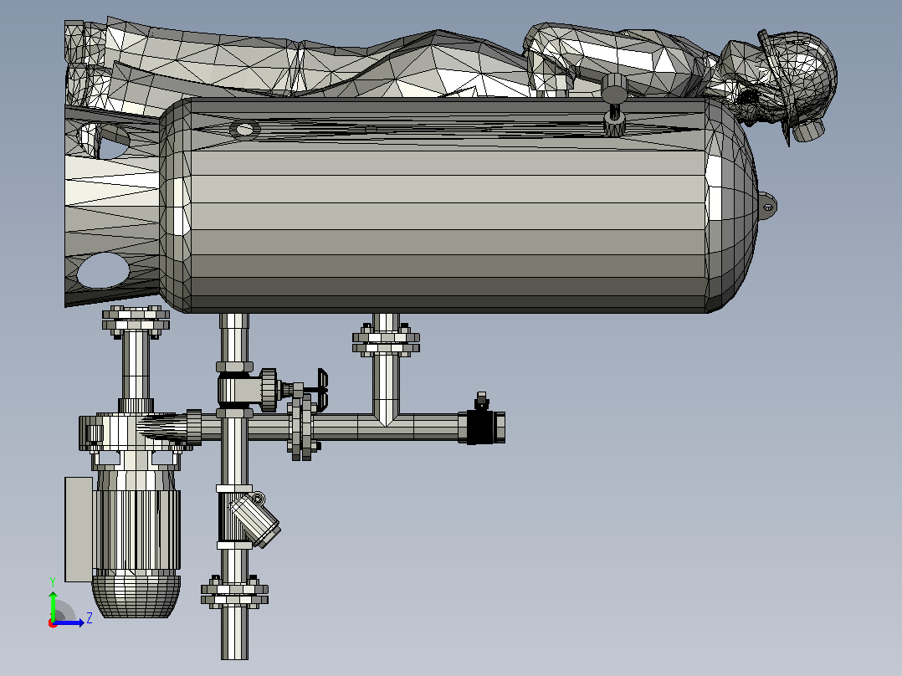Select the domed fan cover under the motor
The width and height of the screenshot is (902, 676).
coord(136,595)
